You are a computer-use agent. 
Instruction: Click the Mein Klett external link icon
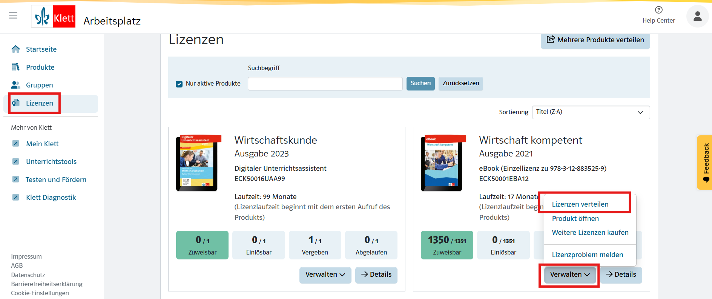coord(15,144)
